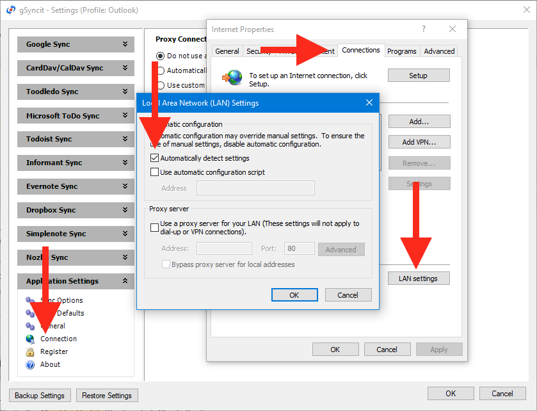Screen dimensions: 537x411
Task: Expand the Informant Sync section
Action: click(x=76, y=163)
